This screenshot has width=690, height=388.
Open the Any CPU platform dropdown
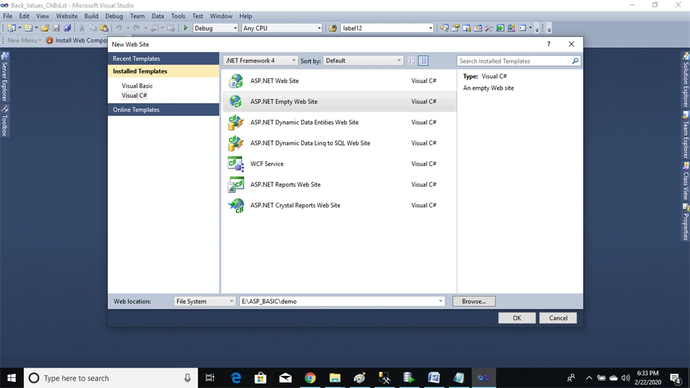282,28
